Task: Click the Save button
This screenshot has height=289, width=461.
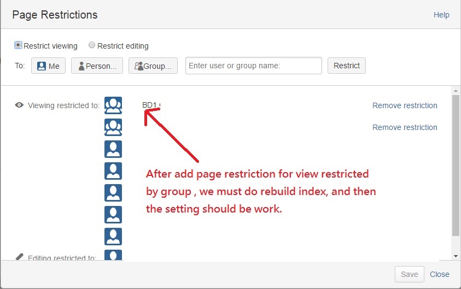Action: pos(409,274)
